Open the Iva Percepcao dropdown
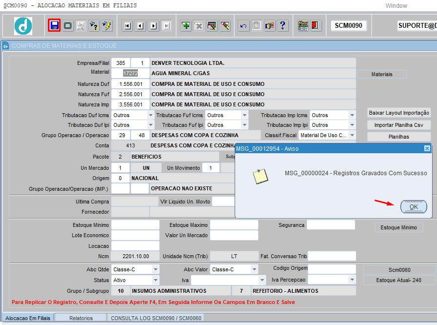The image size is (437, 325). pyautogui.click(x=352, y=279)
